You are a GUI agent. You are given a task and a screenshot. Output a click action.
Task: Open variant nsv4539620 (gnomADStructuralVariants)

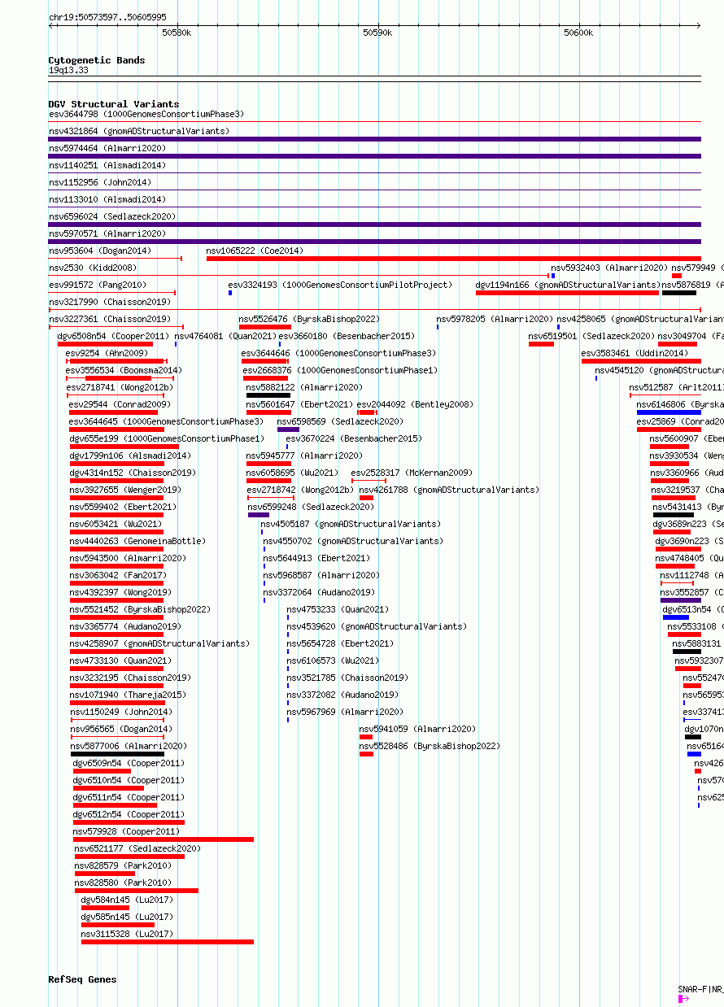pos(377,626)
